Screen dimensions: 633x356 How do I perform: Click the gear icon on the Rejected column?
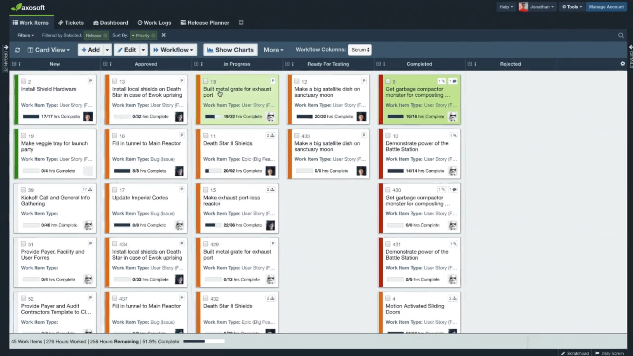tap(622, 64)
